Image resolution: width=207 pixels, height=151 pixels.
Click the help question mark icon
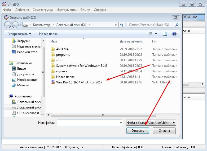click(174, 34)
